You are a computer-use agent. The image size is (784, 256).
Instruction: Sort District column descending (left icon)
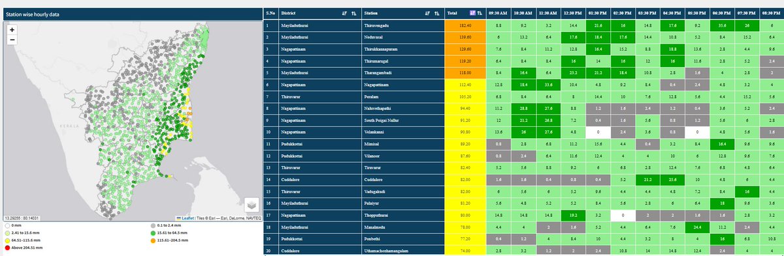344,13
